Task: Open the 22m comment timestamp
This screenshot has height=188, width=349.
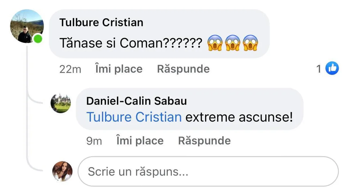Action: 70,69
